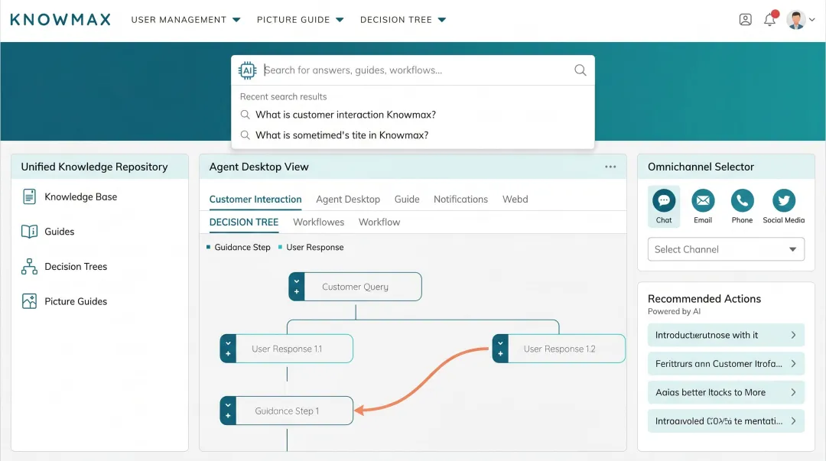The image size is (826, 461).
Task: Open the user profile card icon
Action: click(x=745, y=20)
